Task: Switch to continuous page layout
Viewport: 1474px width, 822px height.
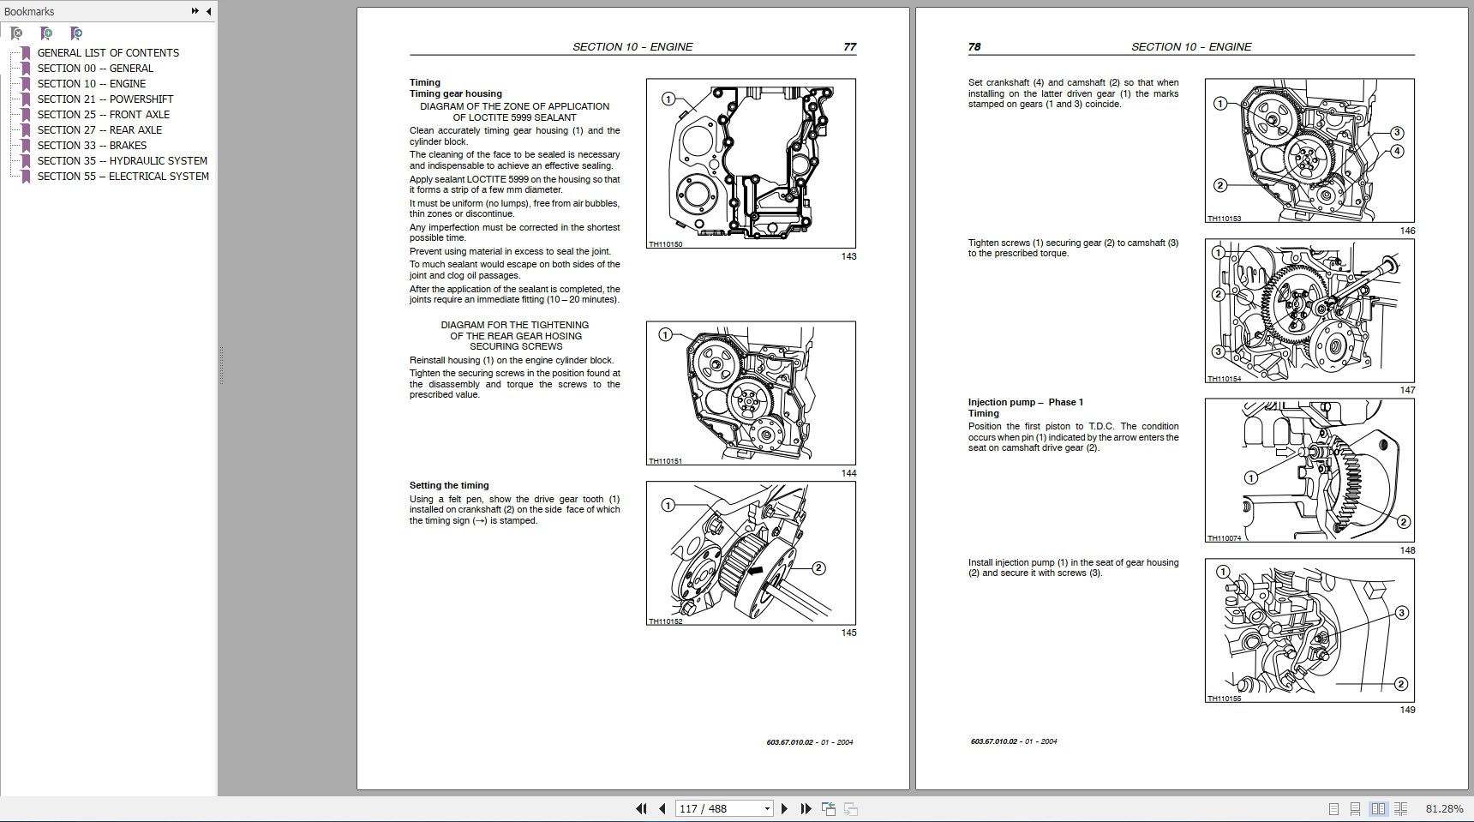Action: (1356, 808)
